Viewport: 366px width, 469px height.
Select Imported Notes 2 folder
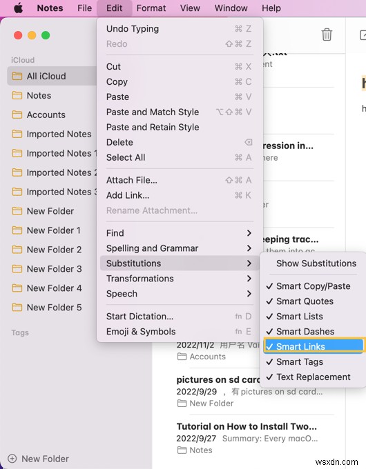point(52,172)
